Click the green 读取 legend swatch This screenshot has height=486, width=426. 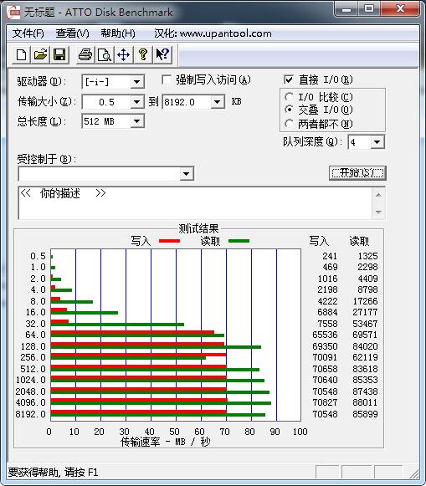click(x=239, y=241)
